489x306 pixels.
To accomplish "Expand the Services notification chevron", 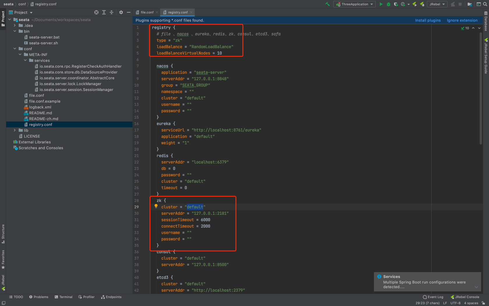I will point(476,287).
